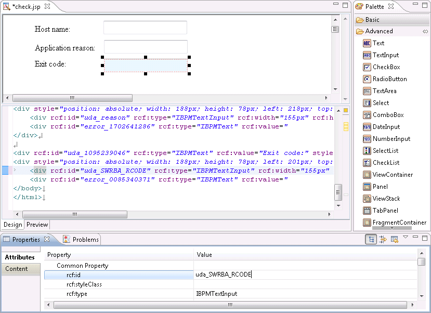
Task: Click the Palette view icon
Action: [359, 6]
